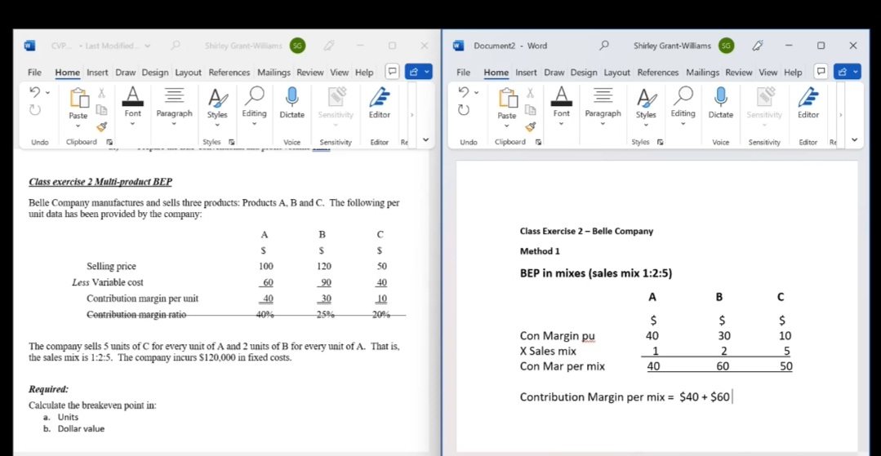Open Styles gallery in Document2 window
The width and height of the screenshot is (881, 456).
(x=646, y=105)
